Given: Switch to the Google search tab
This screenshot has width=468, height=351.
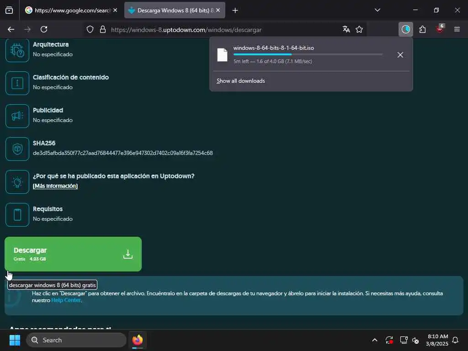Looking at the screenshot, I should click(x=70, y=11).
